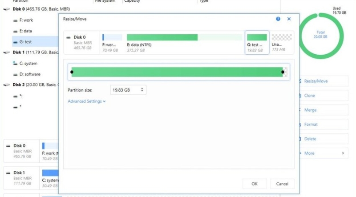Expand Advanced Settings
Viewport: 356px width, 197px height.
click(x=86, y=101)
